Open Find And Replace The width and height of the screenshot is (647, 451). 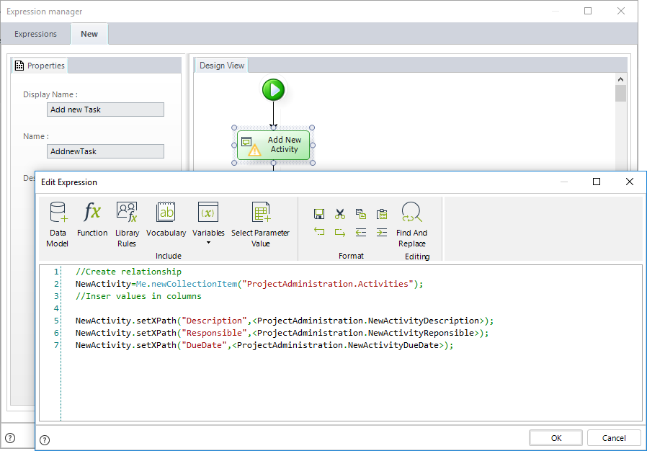[x=411, y=224]
